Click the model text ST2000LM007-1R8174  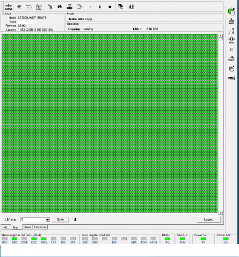(32, 18)
